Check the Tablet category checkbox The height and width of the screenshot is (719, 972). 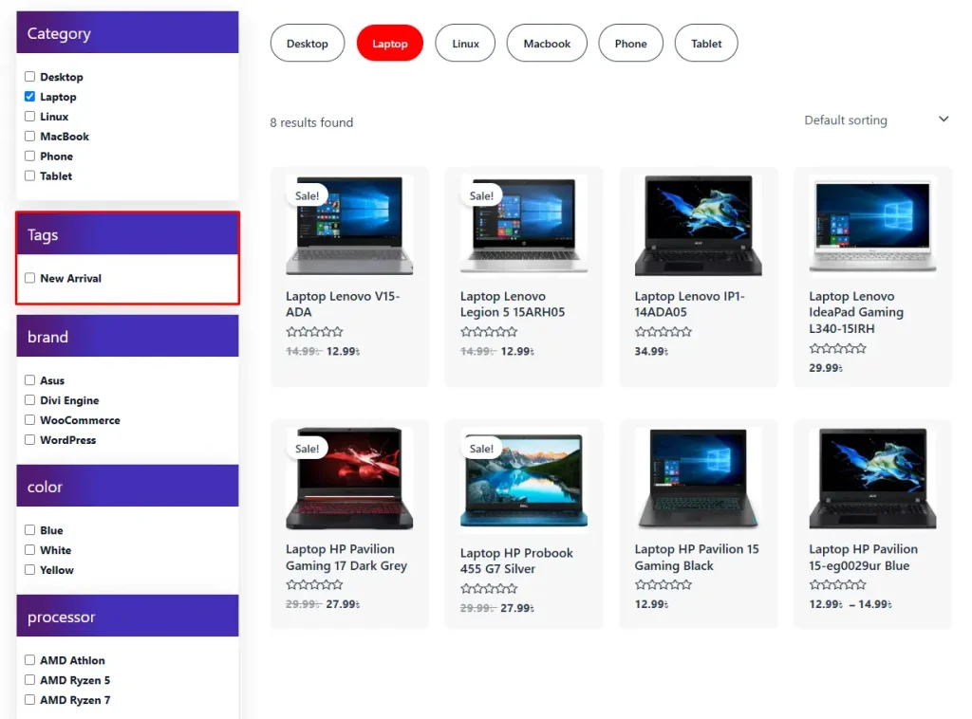pos(29,175)
